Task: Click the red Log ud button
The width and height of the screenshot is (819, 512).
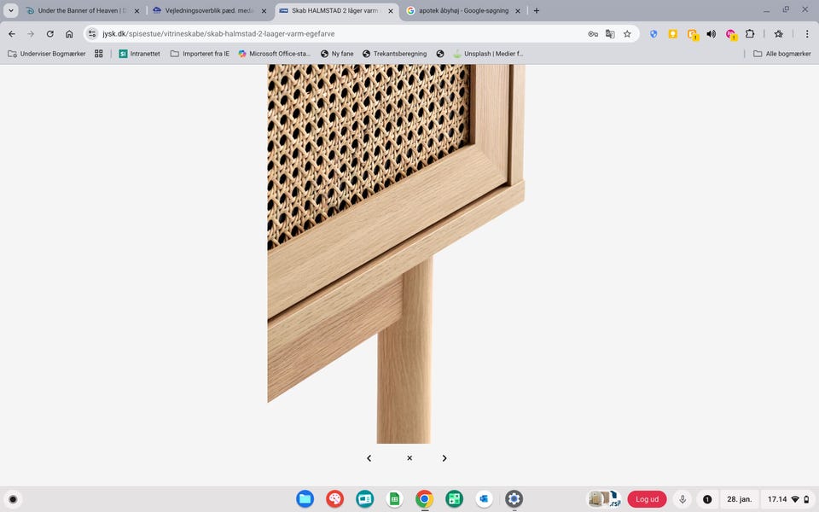Action: 647,499
